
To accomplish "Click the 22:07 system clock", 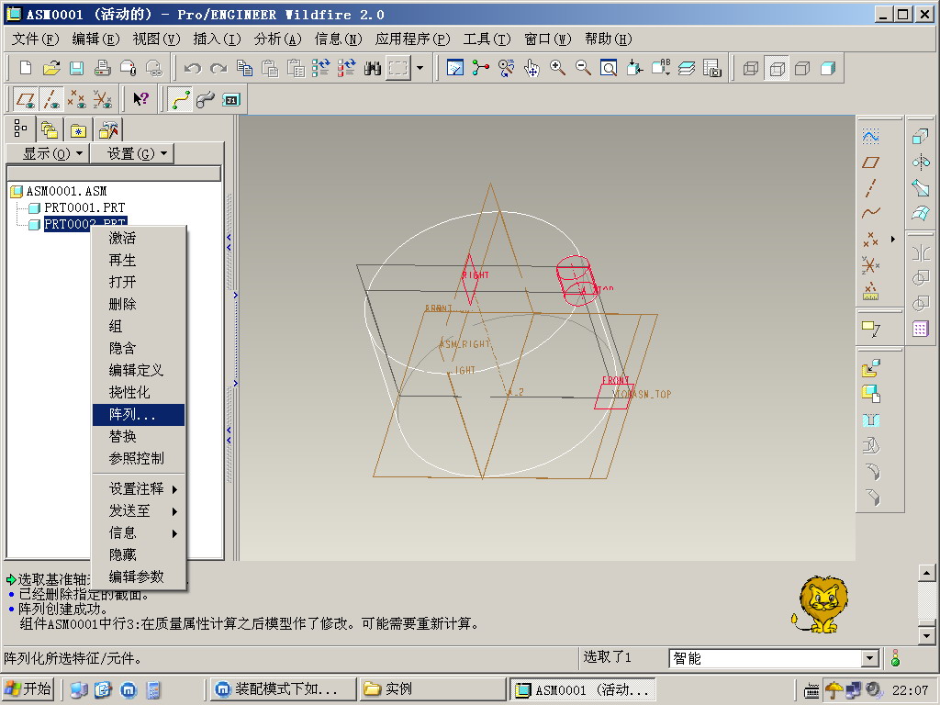I will click(910, 690).
